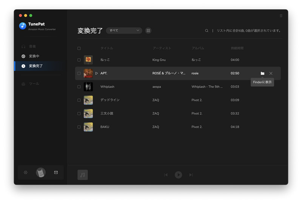The height and width of the screenshot is (203, 302).
Task: Sort by アルバム column header
Action: tap(198, 48)
